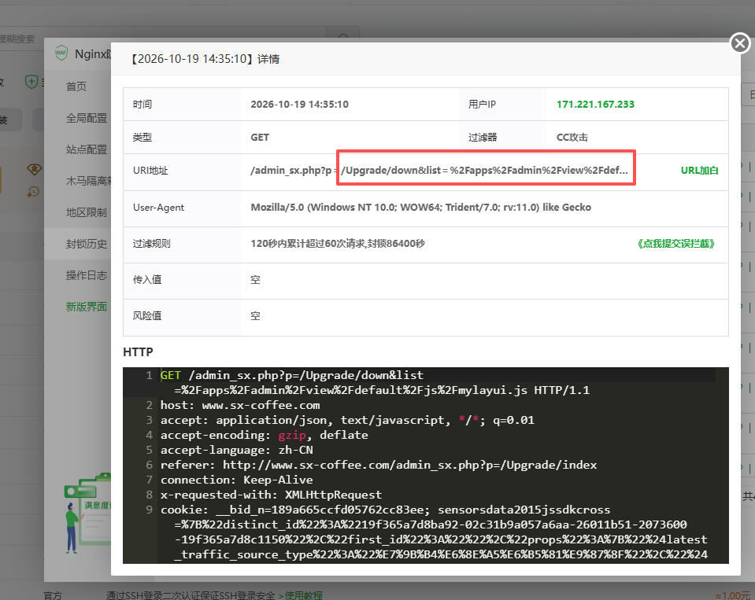Screen dimensions: 755x600
Task: Click code line 1 starting with GET /admin_sx.php
Action: [x=375, y=383]
